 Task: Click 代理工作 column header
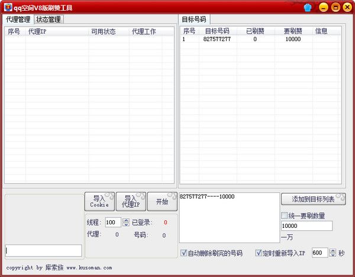(146, 31)
